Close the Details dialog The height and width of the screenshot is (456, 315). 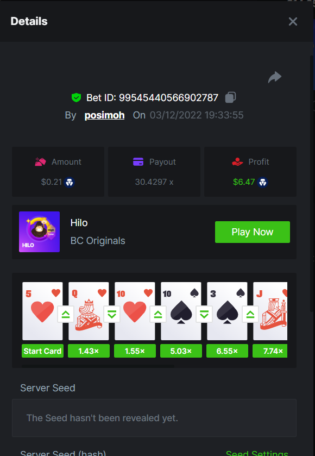(293, 21)
